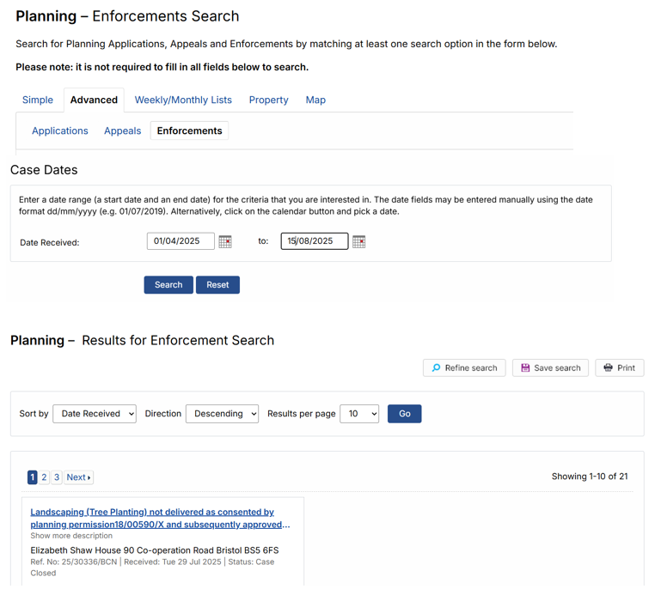Click the blue Search button
The height and width of the screenshot is (589, 655).
point(168,285)
